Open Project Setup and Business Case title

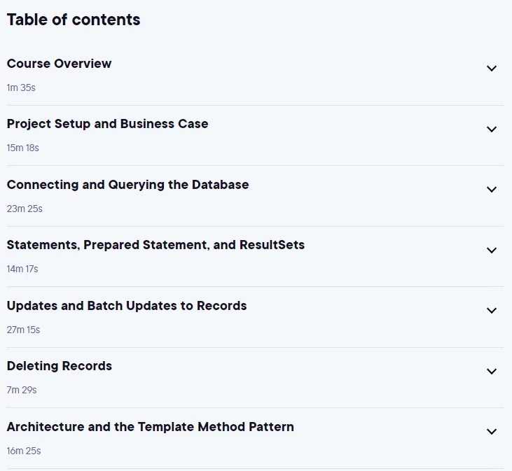click(x=107, y=124)
